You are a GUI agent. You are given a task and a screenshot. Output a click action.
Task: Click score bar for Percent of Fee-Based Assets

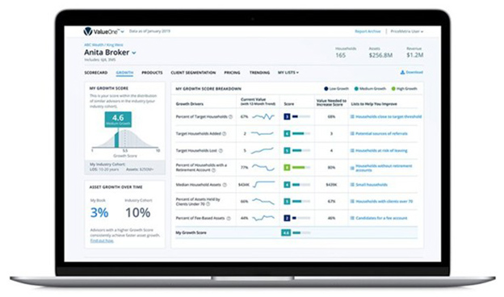tap(301, 219)
